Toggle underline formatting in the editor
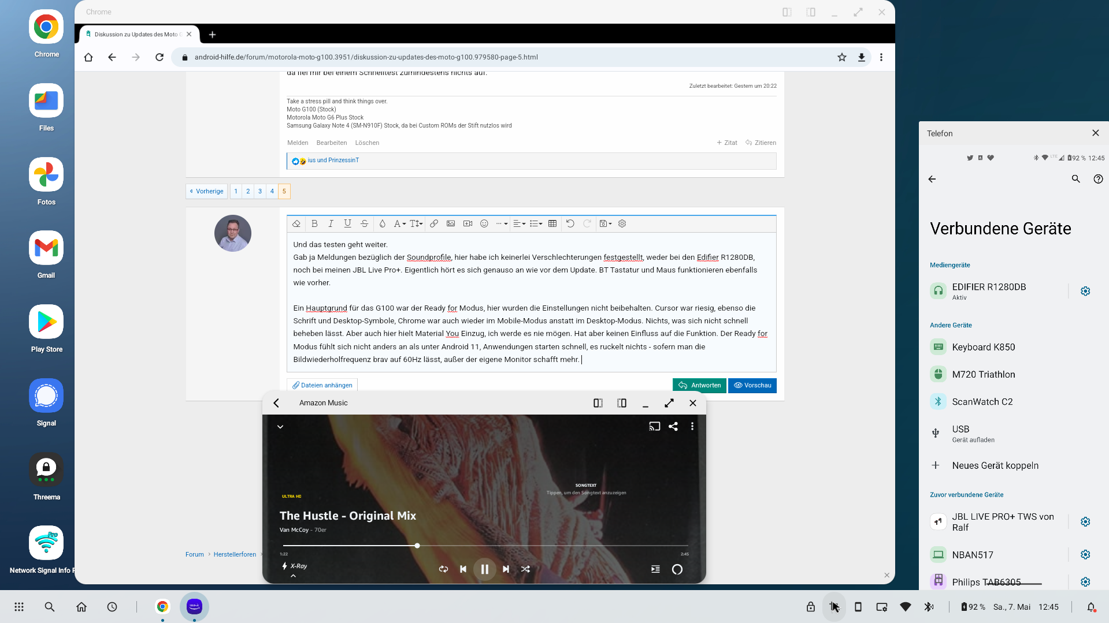1109x623 pixels. pos(347,224)
